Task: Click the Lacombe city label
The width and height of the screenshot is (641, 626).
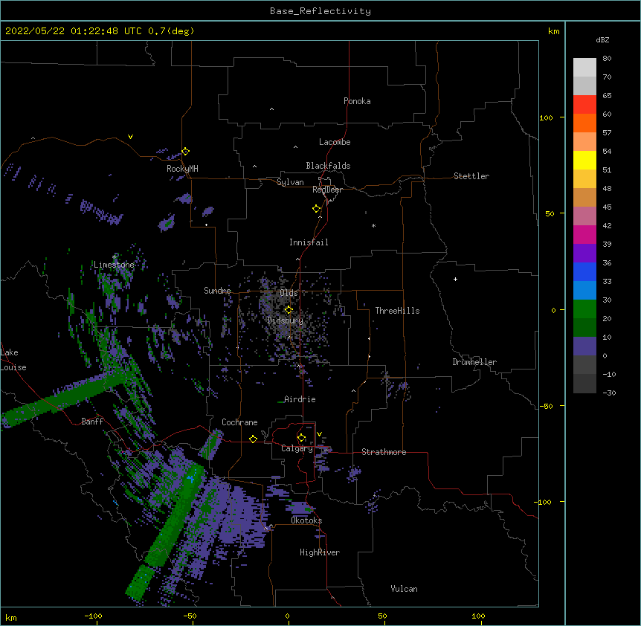Action: [335, 142]
